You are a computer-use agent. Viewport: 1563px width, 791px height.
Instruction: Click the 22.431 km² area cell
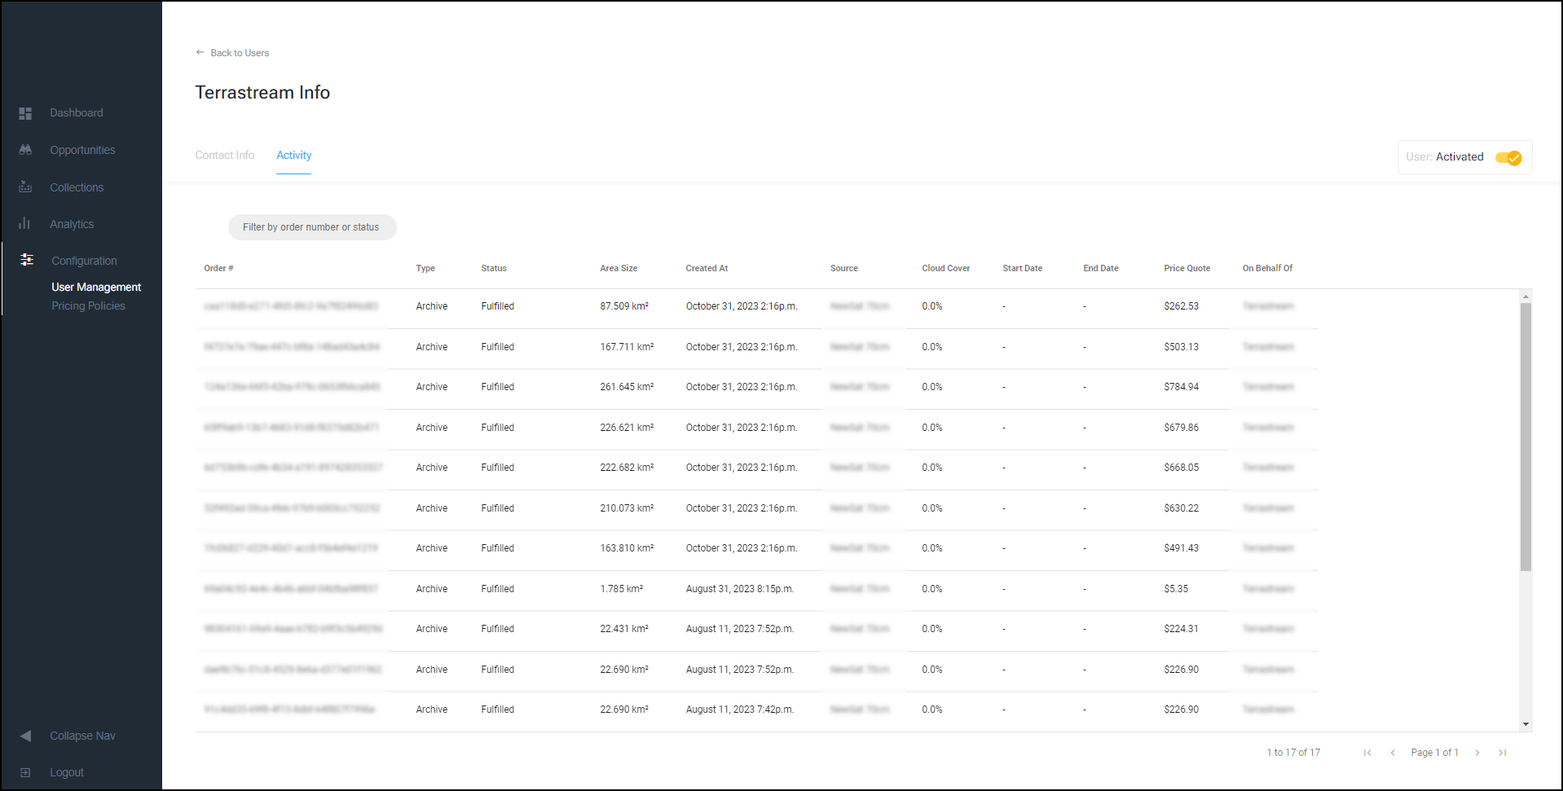click(x=624, y=629)
